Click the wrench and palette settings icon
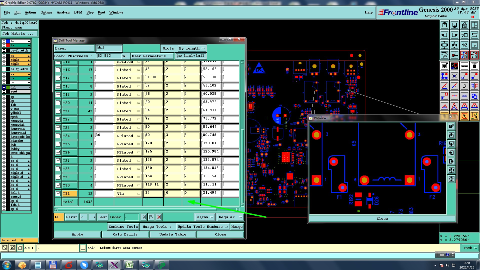The height and width of the screenshot is (270, 480). tap(444, 55)
